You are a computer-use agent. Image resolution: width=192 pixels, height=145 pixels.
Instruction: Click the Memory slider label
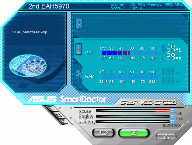[x=87, y=121]
